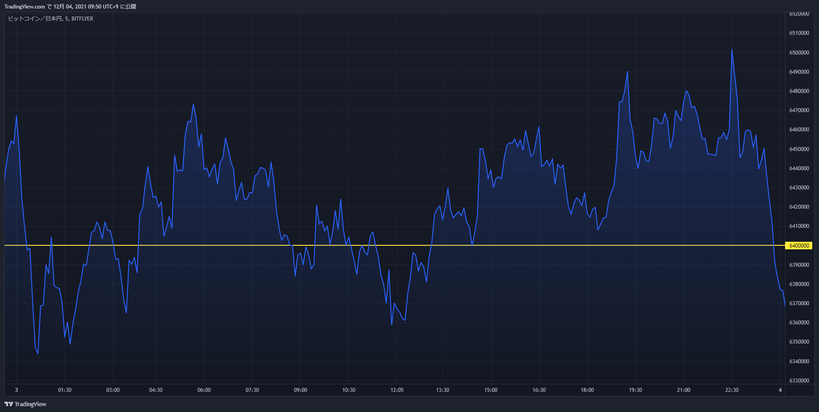Click the yellow 6400000 price label
819x412 pixels.
pos(799,245)
